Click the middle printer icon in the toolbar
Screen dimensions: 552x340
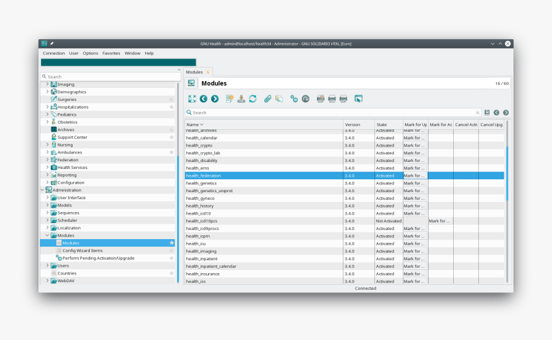332,99
